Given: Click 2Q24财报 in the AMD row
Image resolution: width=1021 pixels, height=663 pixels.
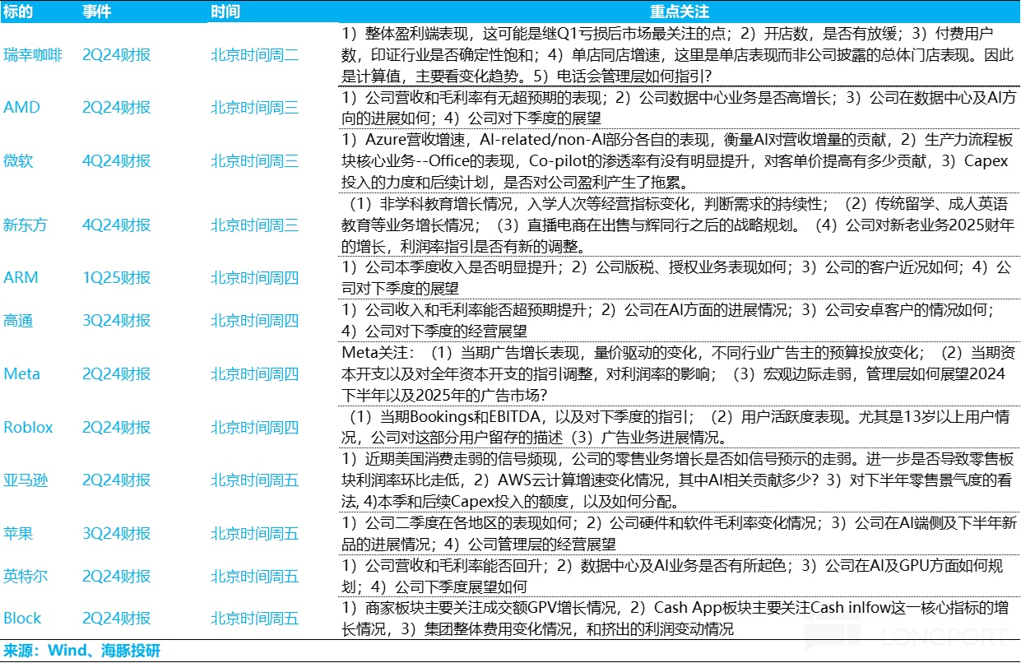Looking at the screenshot, I should pos(117,108).
